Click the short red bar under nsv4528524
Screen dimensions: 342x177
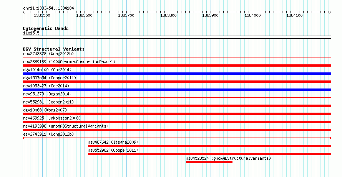209,162
